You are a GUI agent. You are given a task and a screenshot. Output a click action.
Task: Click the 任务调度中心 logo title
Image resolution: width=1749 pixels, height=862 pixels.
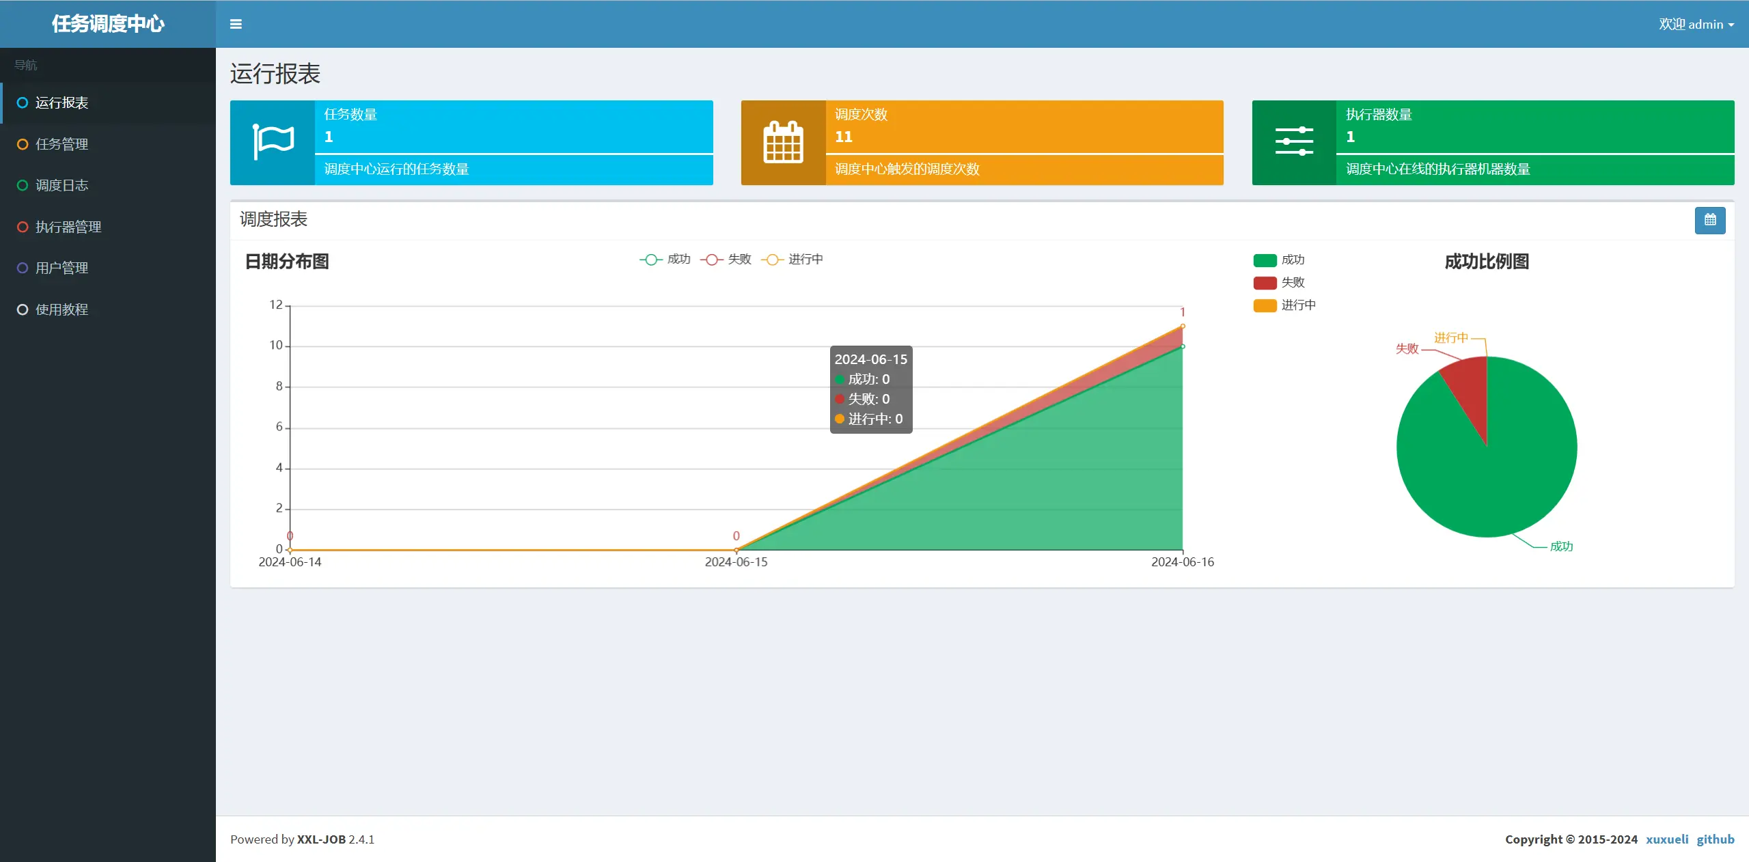click(x=108, y=24)
